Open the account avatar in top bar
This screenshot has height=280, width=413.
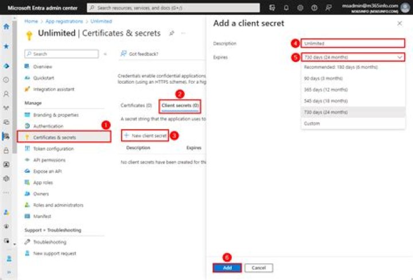point(405,7)
